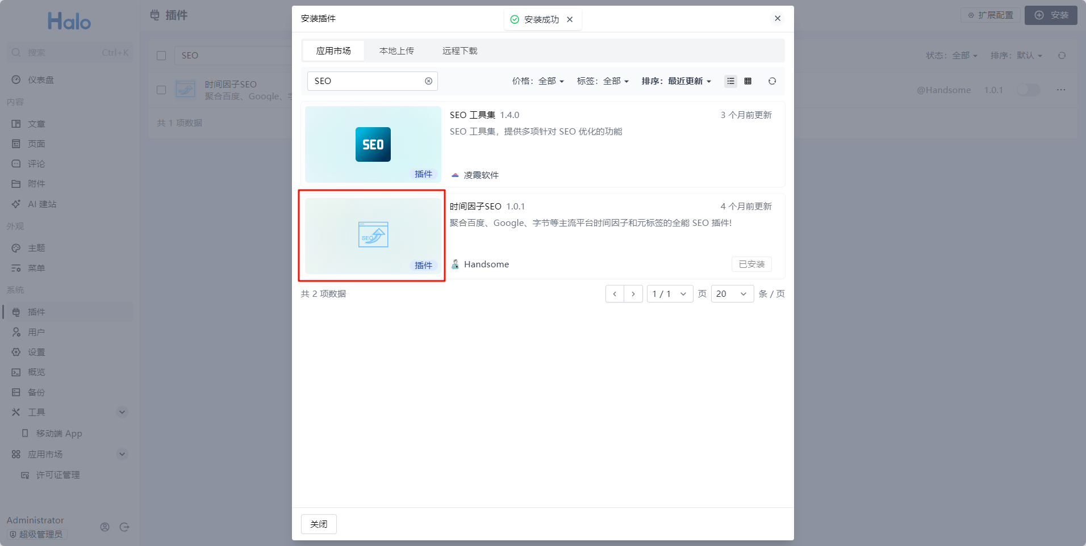
Task: Click the logout icon at sidebar bottom
Action: tap(124, 527)
